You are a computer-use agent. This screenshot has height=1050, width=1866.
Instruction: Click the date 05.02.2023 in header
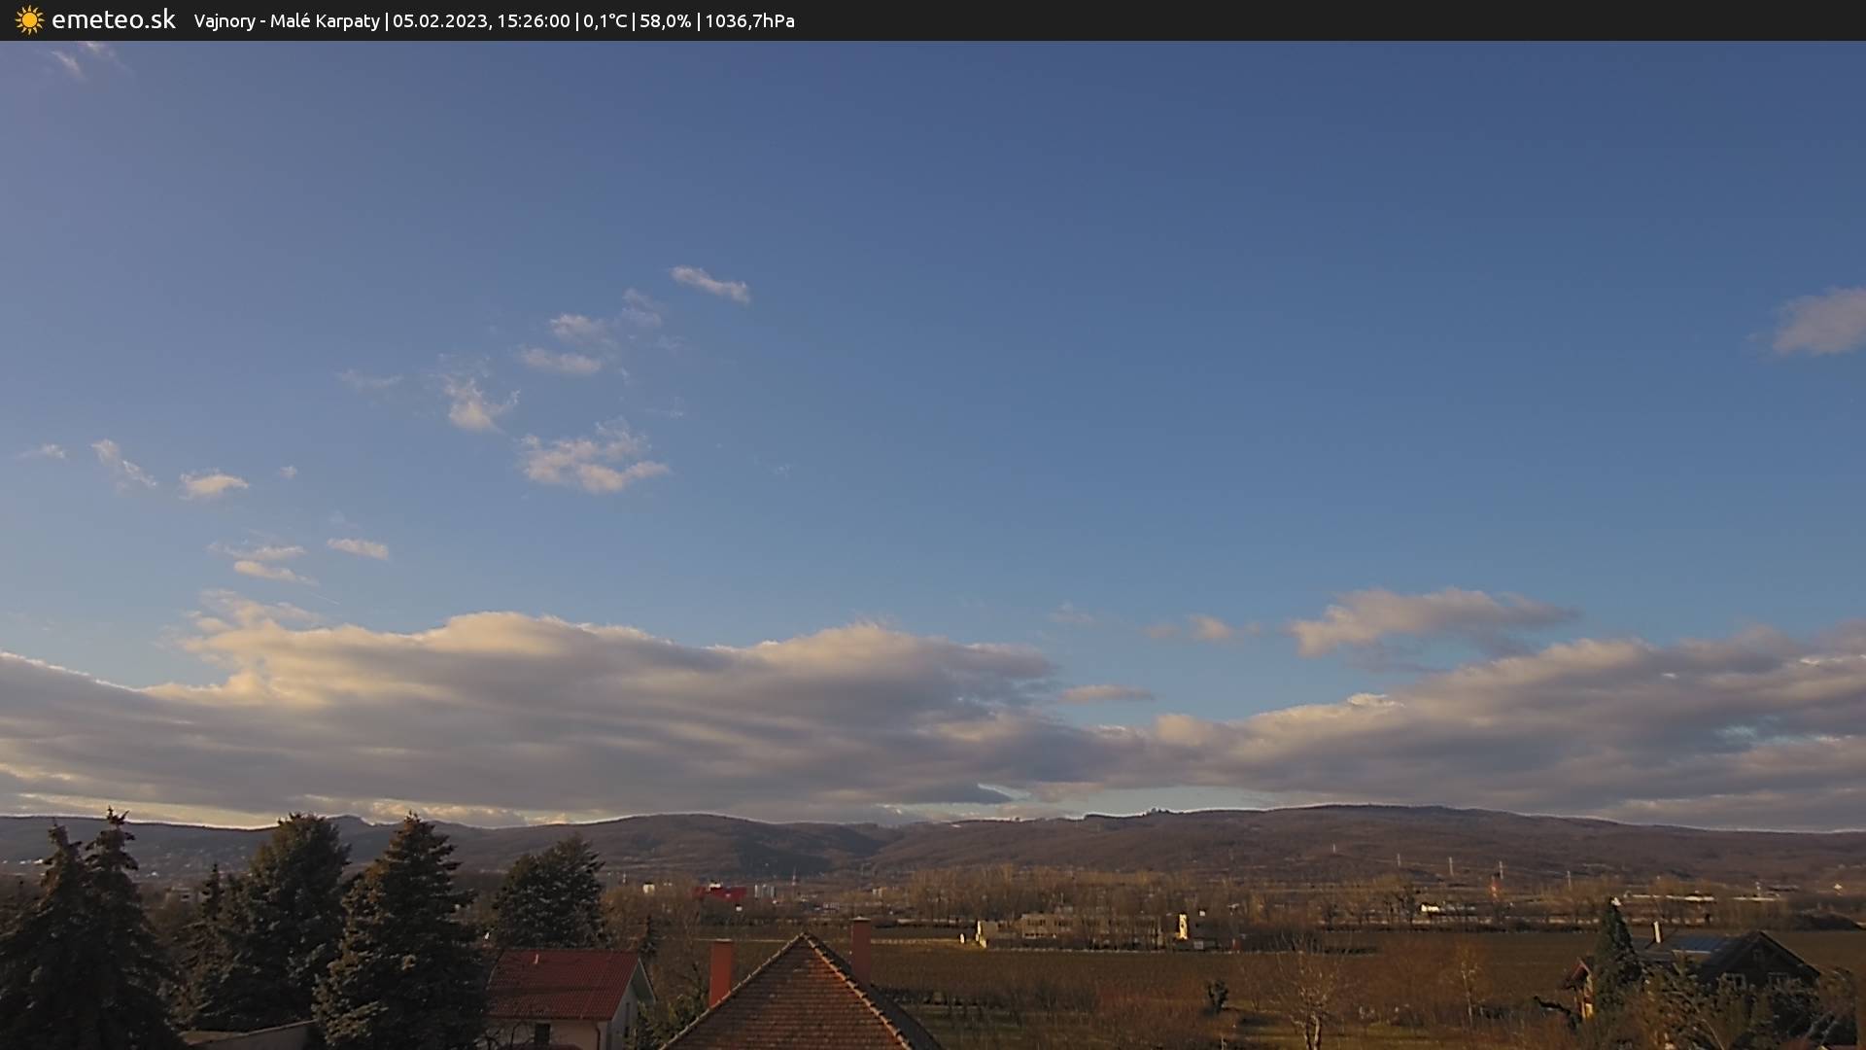click(x=439, y=20)
